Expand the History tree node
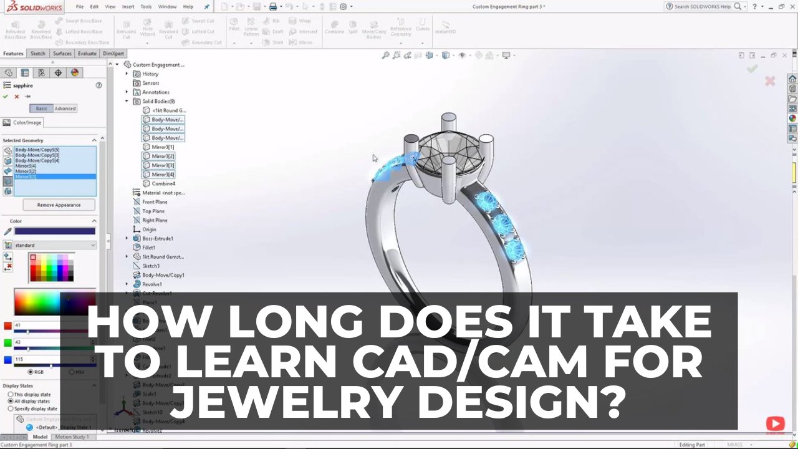Viewport: 798px width, 449px height. coord(127,74)
